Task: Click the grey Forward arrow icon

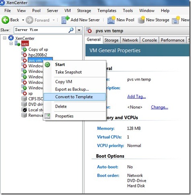Action: pos(29,20)
